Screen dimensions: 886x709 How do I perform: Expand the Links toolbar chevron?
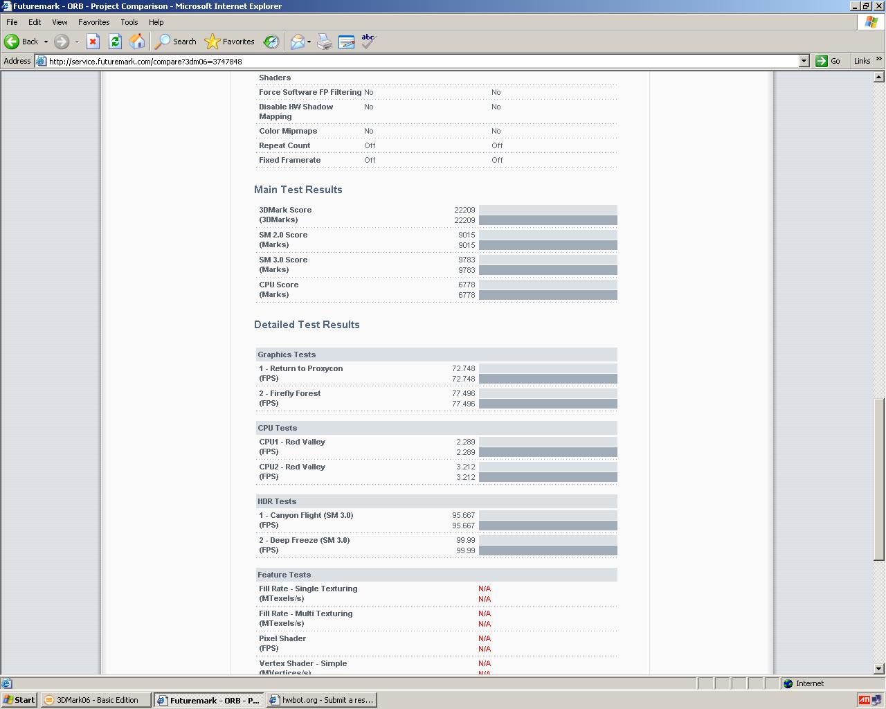[878, 60]
